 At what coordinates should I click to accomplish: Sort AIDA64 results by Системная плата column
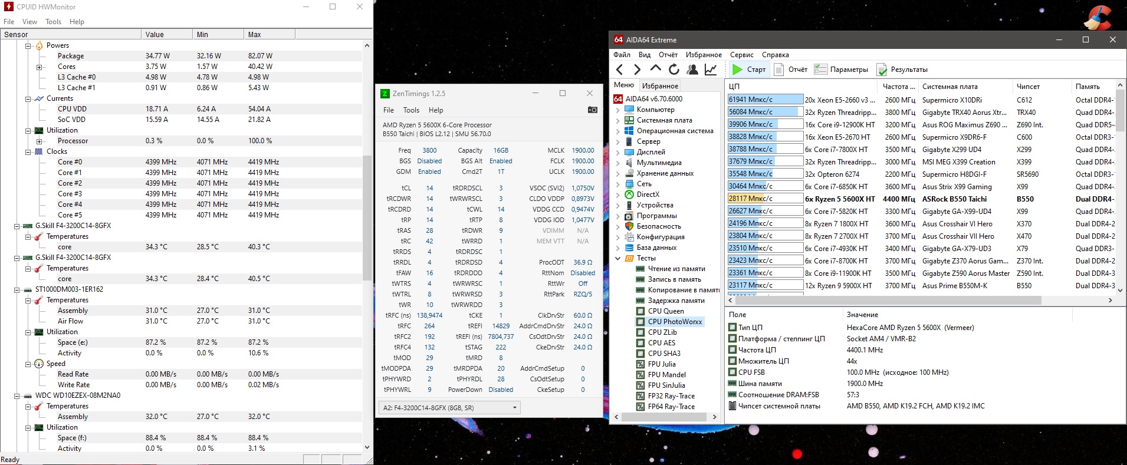tap(965, 87)
